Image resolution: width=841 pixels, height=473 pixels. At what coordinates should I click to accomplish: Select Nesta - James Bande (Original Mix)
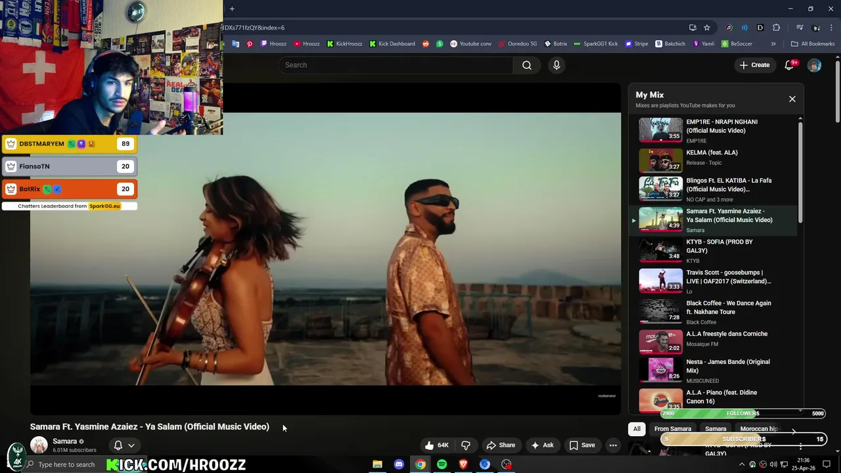(717, 371)
